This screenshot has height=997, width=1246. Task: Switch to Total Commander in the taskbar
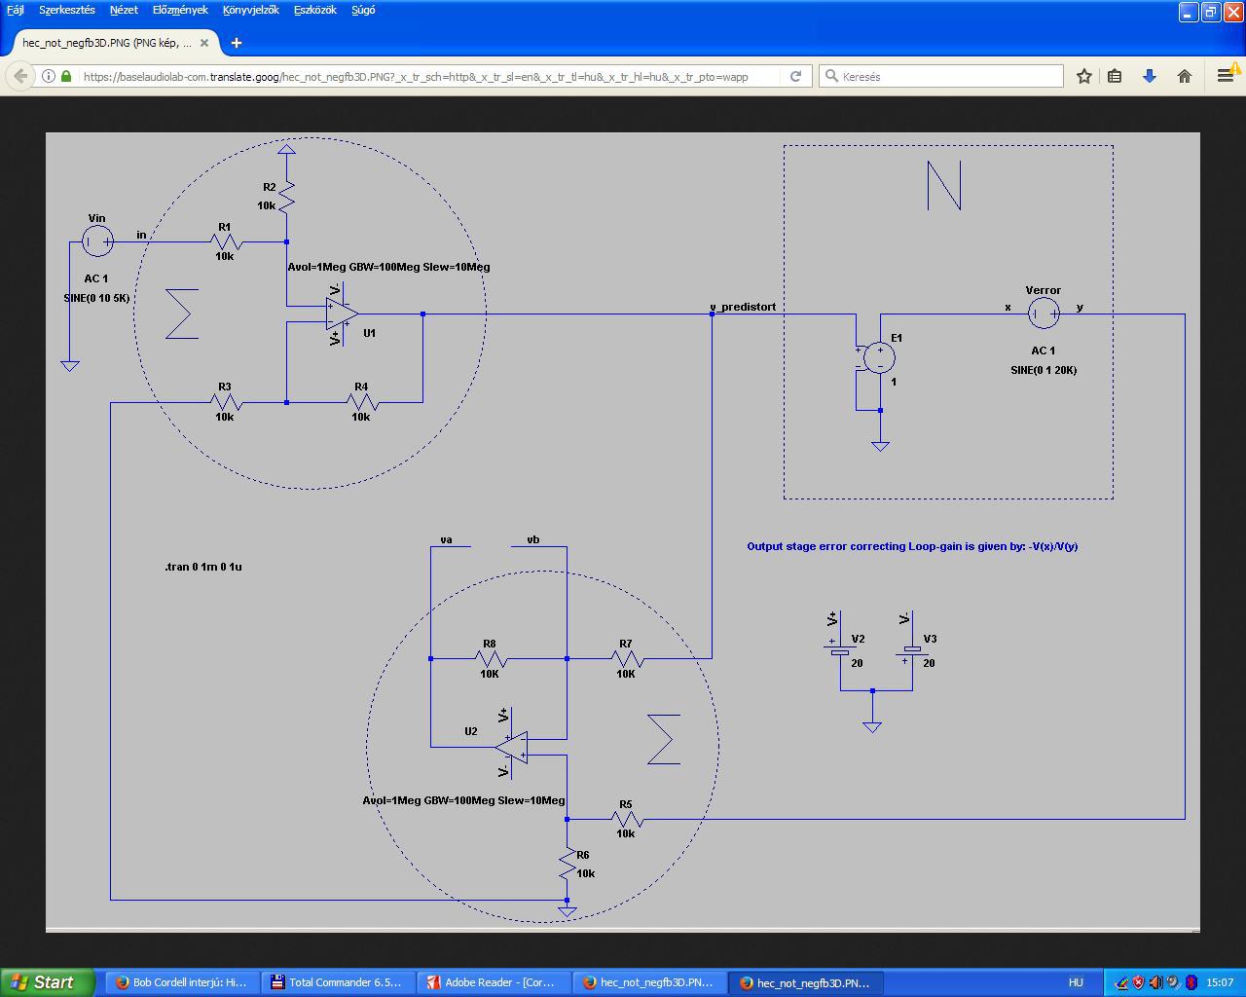[336, 982]
